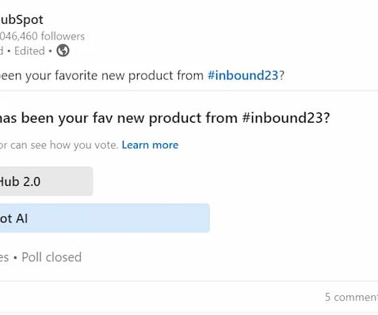Click the Poll closed status text
This screenshot has height=315, width=378.
(52, 257)
